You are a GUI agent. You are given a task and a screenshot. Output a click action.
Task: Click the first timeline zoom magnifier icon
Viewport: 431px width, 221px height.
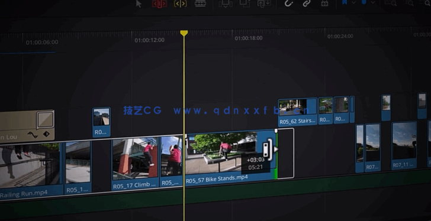tap(391, 3)
